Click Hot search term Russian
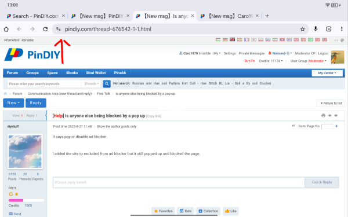Image resolution: width=348 pixels, height=217 pixels. (x=138, y=83)
